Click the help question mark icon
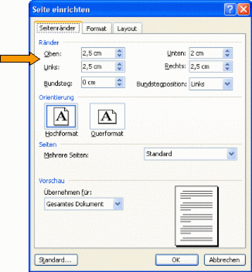The image size is (252, 272). [229, 10]
